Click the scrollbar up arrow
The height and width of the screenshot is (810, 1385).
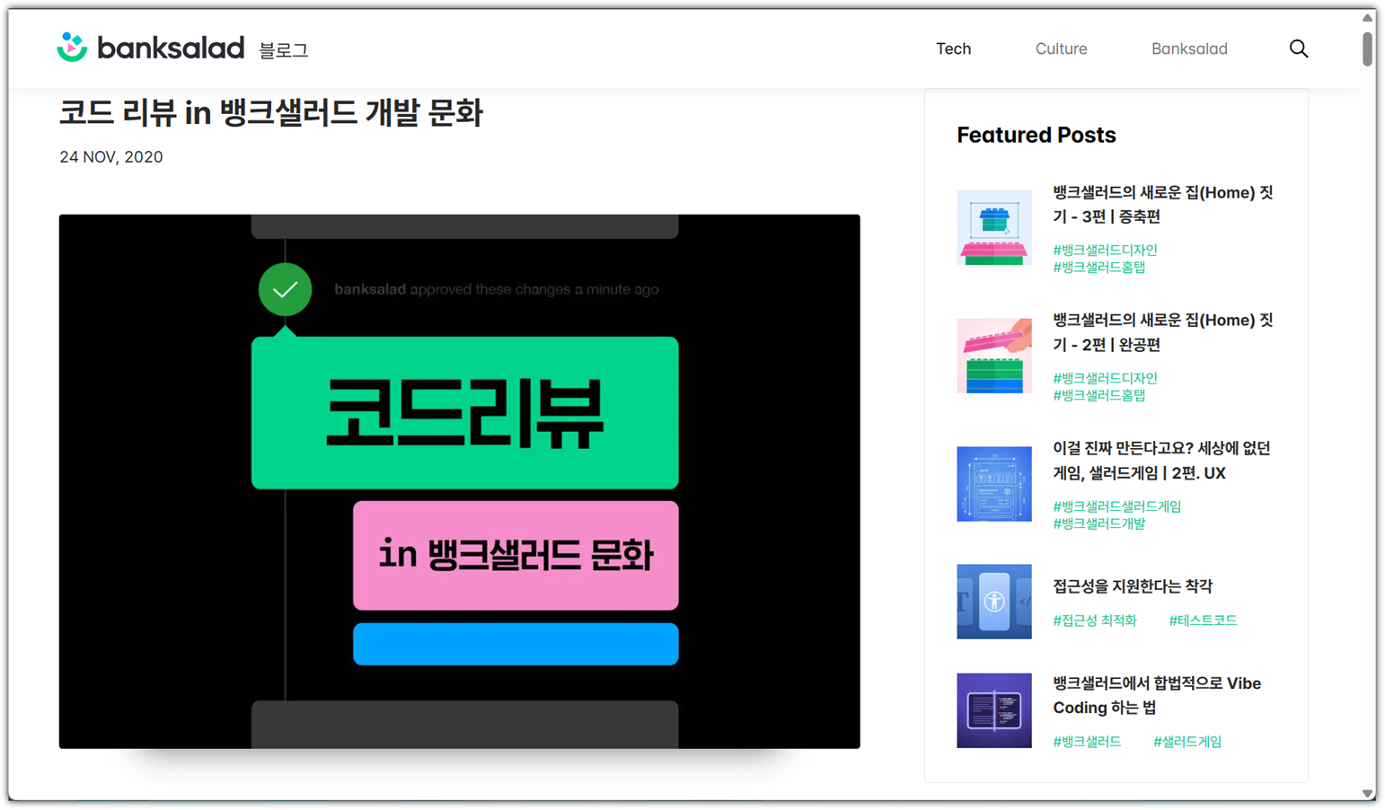(x=1367, y=17)
